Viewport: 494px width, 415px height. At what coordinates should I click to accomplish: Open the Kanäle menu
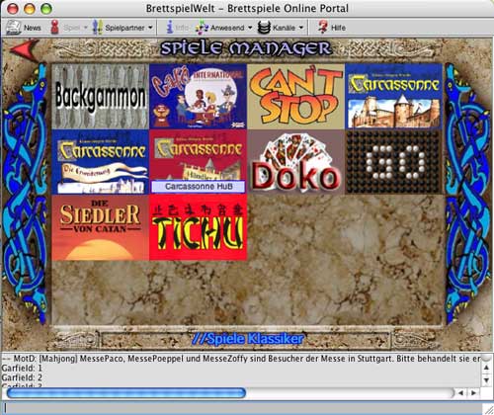pos(281,28)
